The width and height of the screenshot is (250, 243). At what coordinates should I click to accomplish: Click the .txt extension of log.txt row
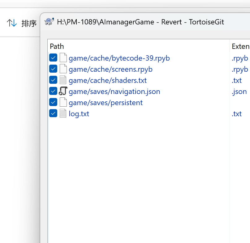[x=237, y=114]
